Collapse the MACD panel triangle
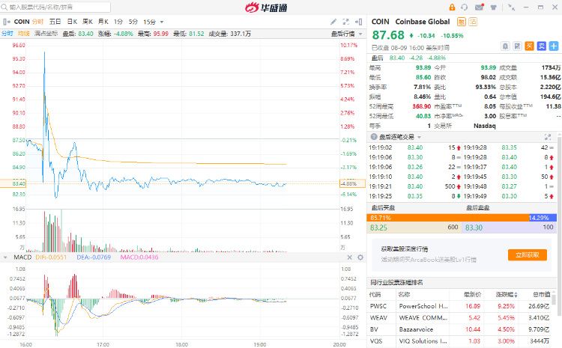This screenshot has width=562, height=348. click(x=5, y=257)
